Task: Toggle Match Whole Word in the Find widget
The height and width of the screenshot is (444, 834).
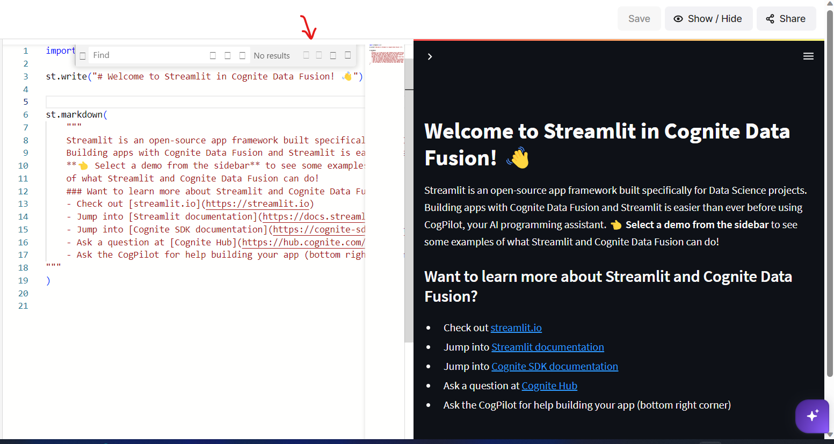Action: pyautogui.click(x=228, y=55)
